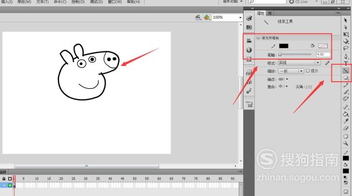Open the Align panel icon
Image resolution: width=352 pixels, height=196 pixels.
click(249, 41)
